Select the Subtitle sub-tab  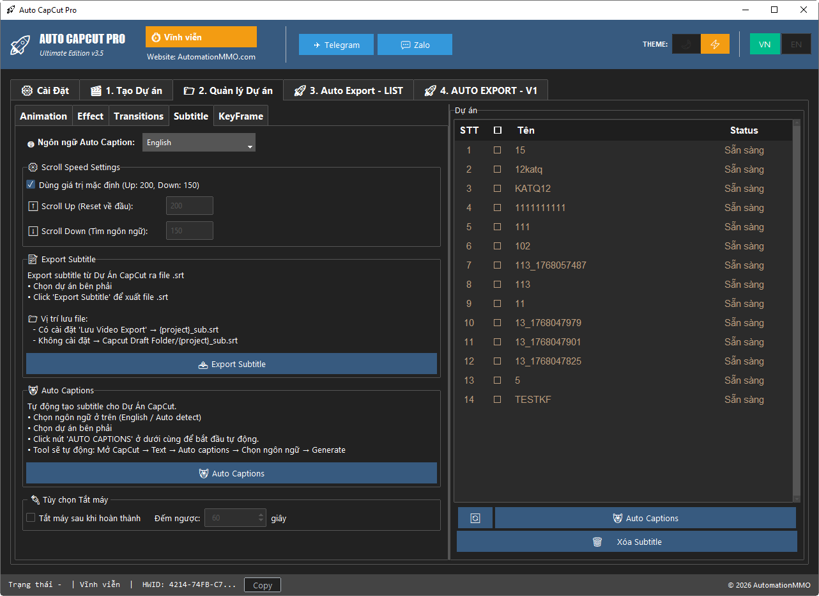(x=191, y=116)
